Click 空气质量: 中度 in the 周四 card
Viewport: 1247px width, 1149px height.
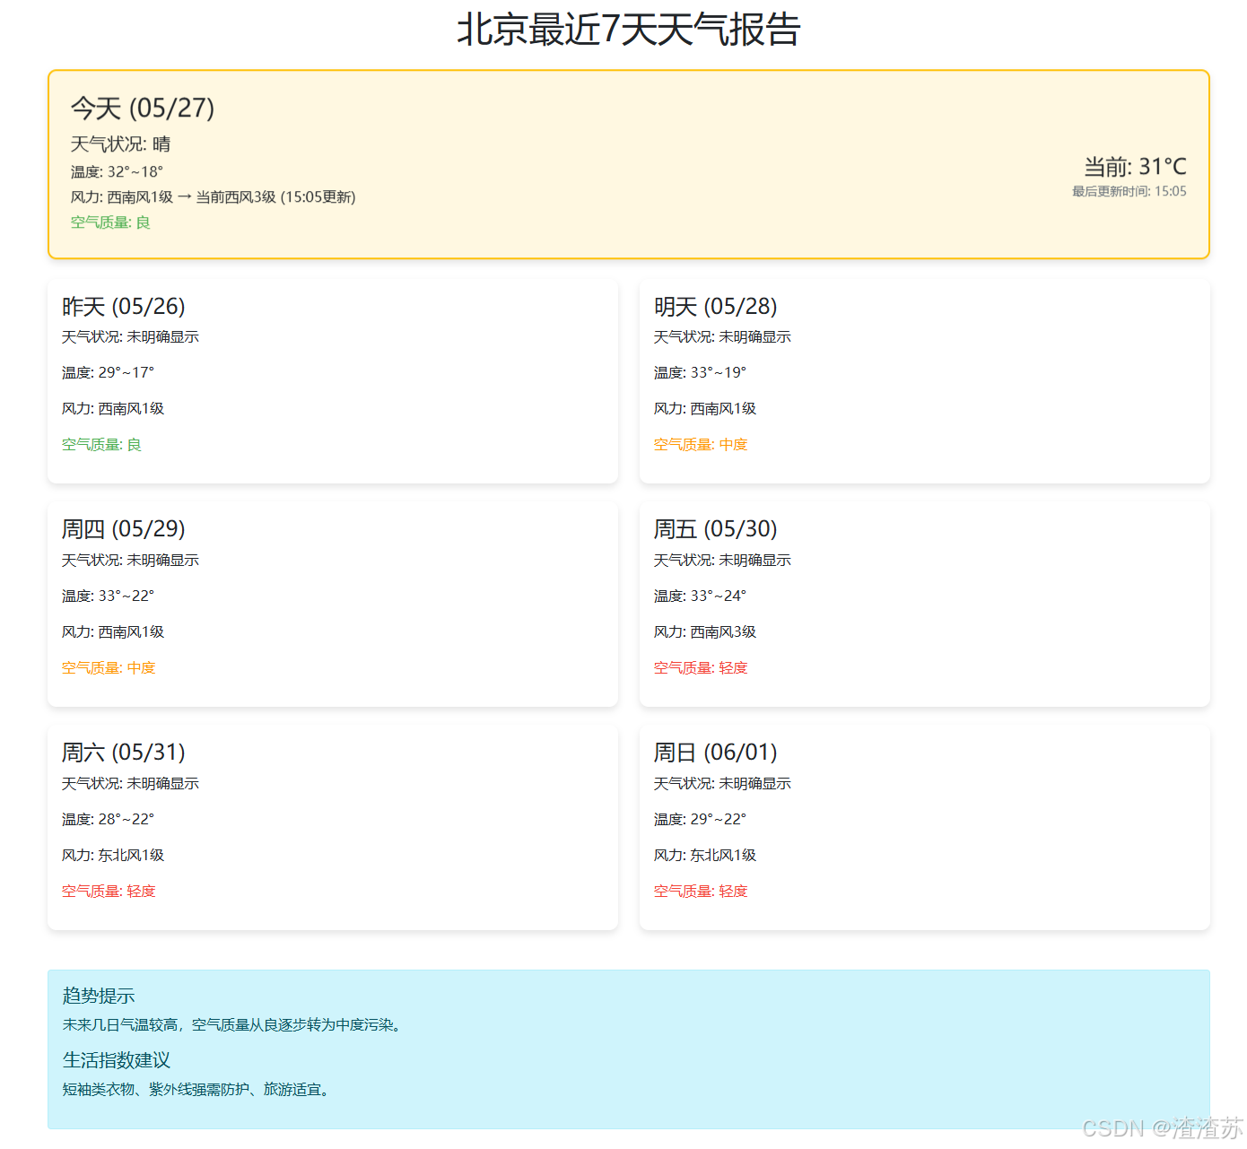click(x=109, y=667)
